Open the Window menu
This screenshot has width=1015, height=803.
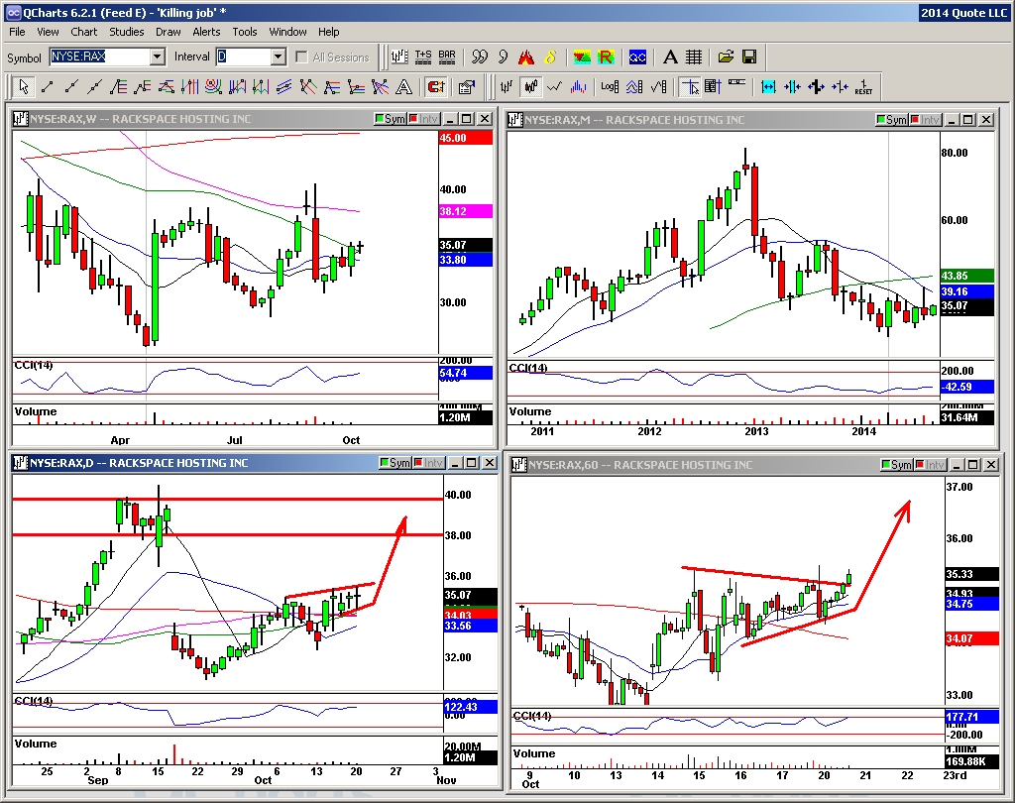coord(287,32)
